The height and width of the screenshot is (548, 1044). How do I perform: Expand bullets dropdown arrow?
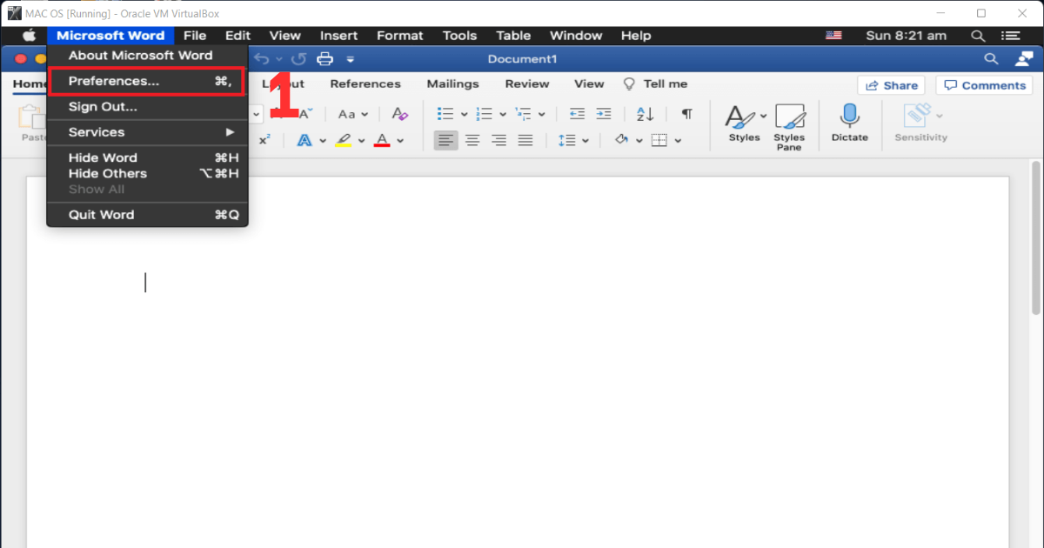464,115
